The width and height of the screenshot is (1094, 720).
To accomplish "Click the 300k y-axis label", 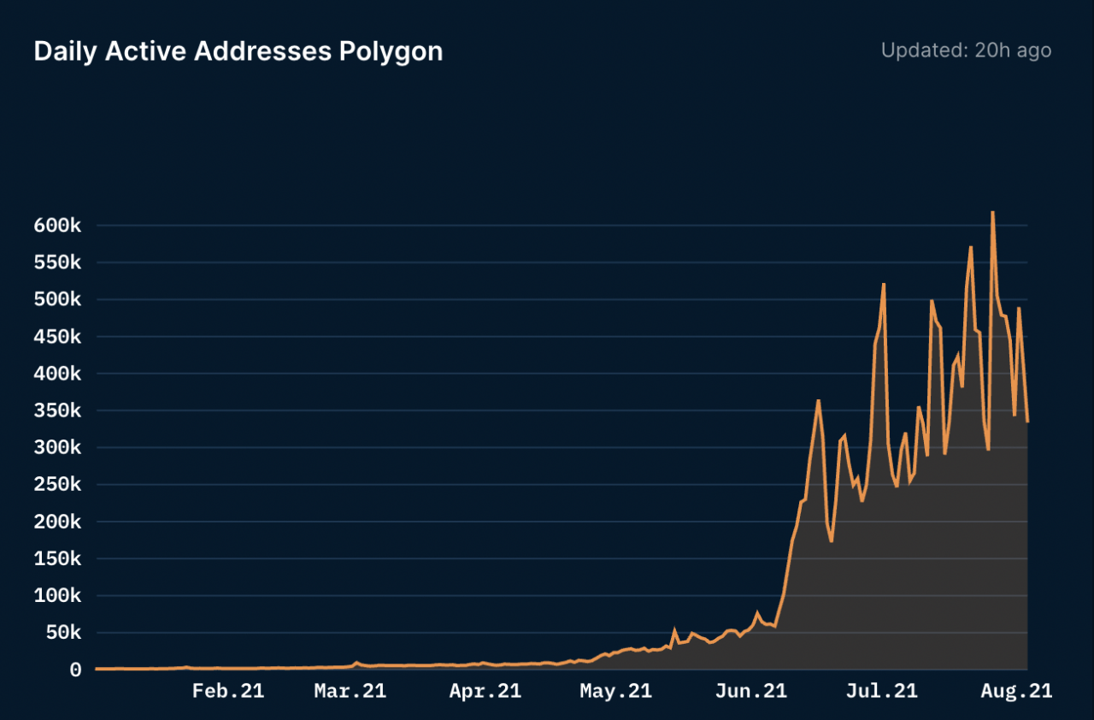I will [x=59, y=447].
